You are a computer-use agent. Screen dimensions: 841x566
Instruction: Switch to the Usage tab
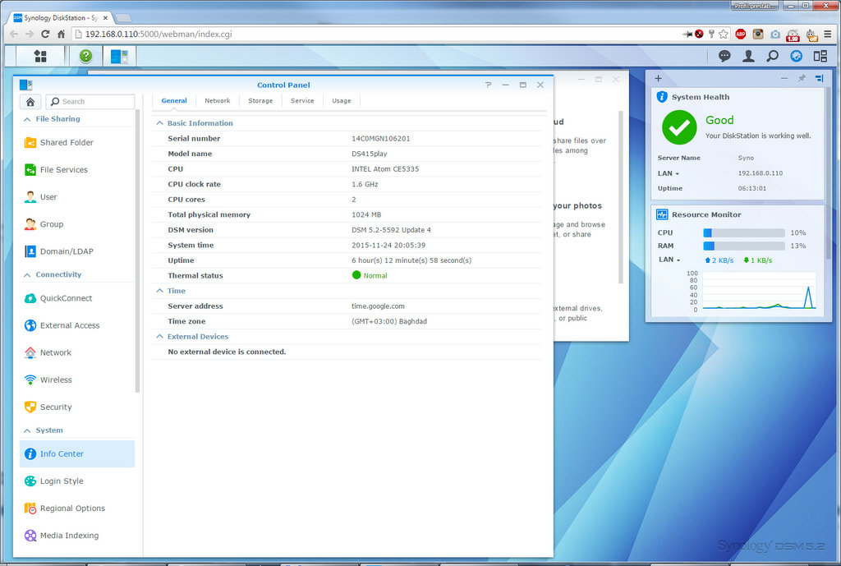tap(342, 101)
